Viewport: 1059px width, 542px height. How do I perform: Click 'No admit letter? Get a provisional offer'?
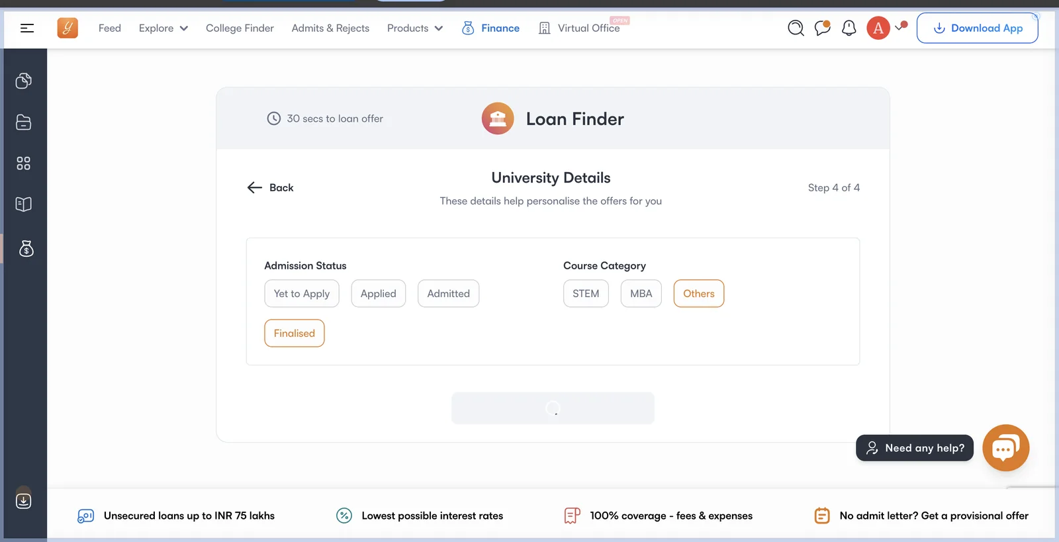pos(934,516)
